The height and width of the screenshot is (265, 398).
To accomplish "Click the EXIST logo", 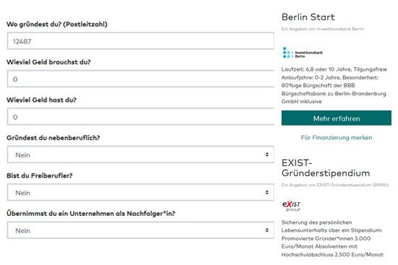I will pos(292,206).
